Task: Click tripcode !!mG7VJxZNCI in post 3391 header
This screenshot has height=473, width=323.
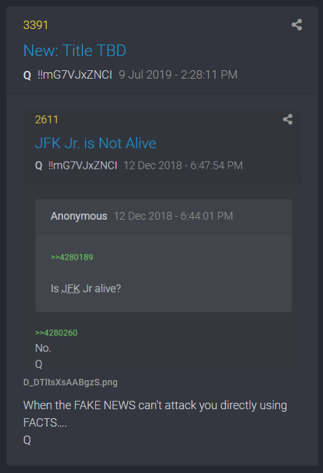Action: point(75,75)
